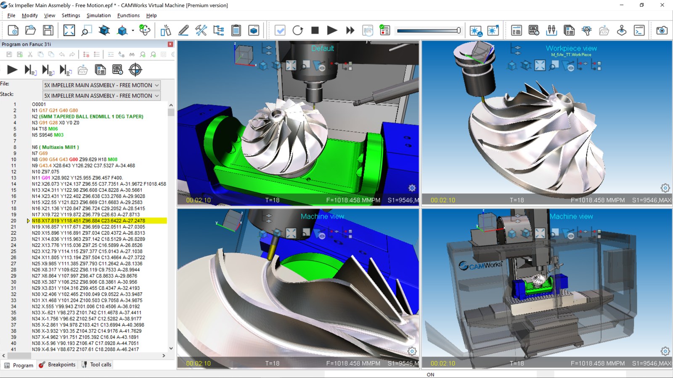Switch to the Program tab
The width and height of the screenshot is (673, 378).
(19, 365)
